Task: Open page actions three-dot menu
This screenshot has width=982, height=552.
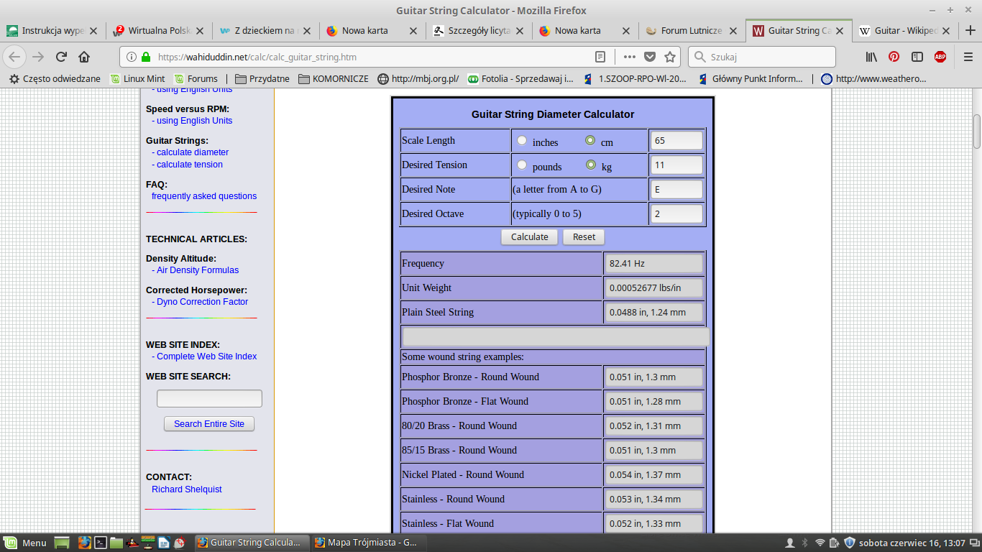Action: pyautogui.click(x=629, y=57)
